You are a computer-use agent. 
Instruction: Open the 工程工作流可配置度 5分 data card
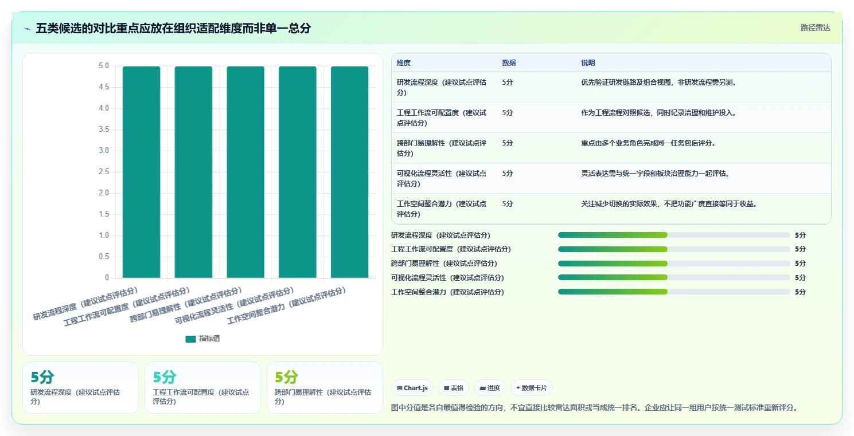[202, 387]
